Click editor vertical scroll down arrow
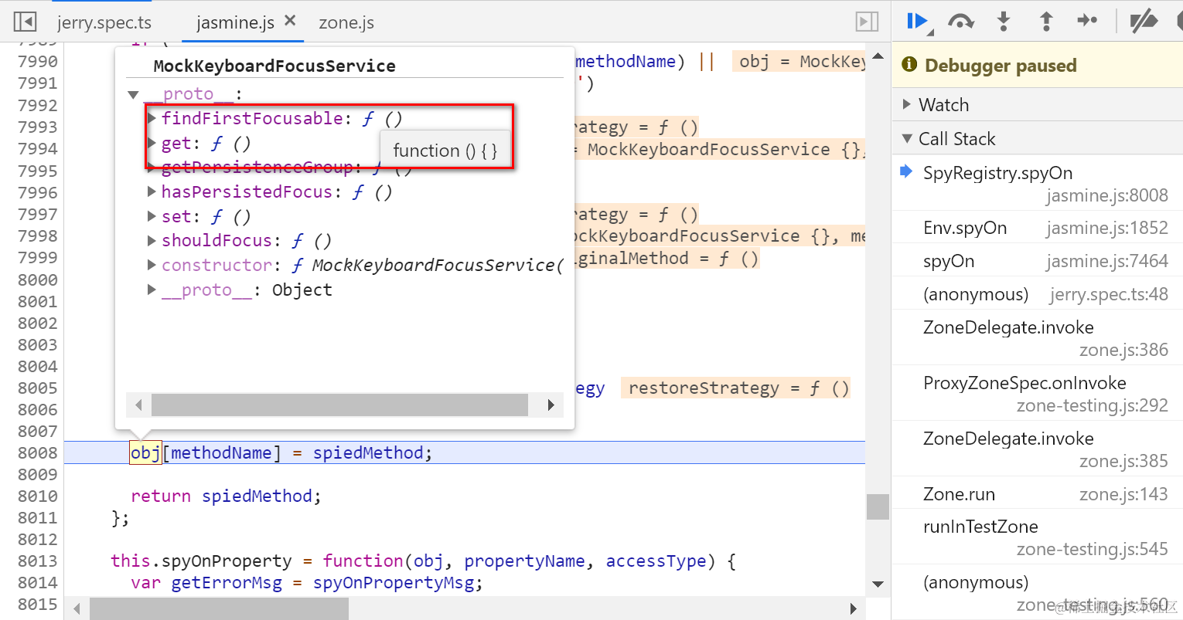Viewport: 1183px width, 620px height. coord(878,584)
